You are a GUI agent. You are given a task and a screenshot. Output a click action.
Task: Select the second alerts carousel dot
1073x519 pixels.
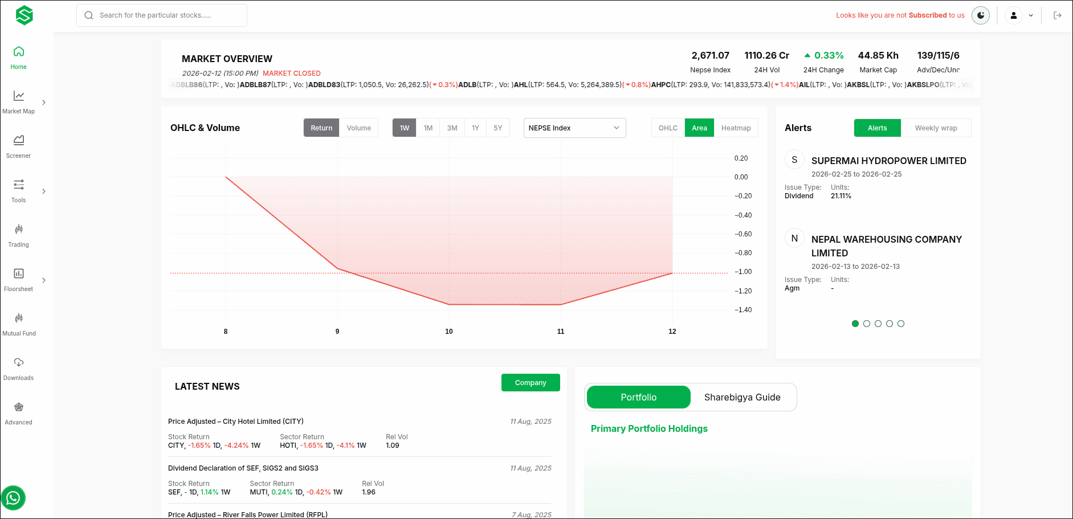[x=866, y=324]
